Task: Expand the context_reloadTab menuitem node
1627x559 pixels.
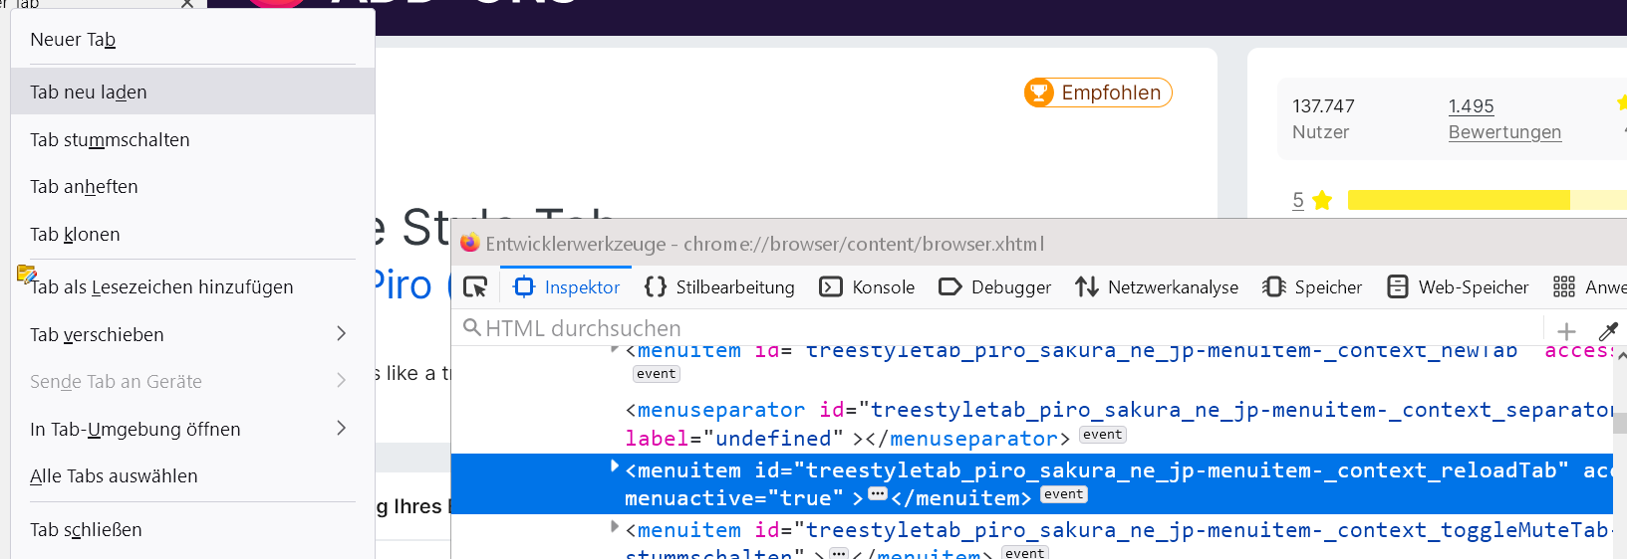Action: (x=615, y=466)
